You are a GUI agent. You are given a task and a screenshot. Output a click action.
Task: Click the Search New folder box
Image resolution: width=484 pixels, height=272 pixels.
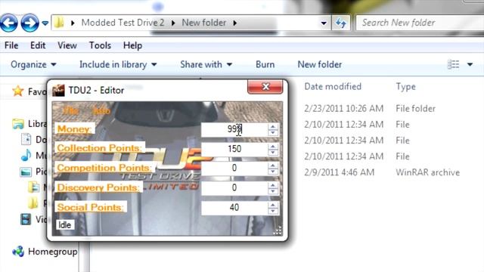(420, 23)
